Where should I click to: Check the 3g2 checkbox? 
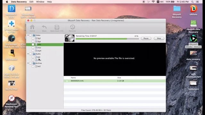point(33,38)
